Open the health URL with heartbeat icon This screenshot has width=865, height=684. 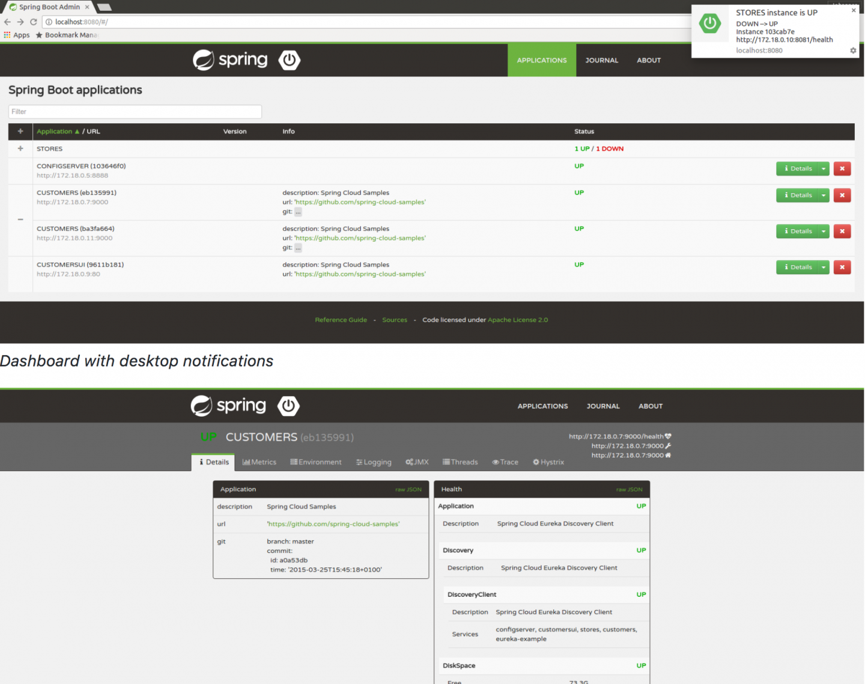click(620, 436)
